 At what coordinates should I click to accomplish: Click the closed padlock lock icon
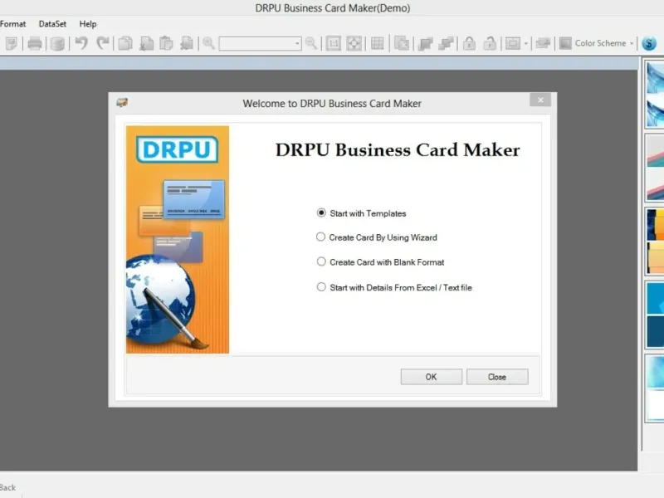coord(469,43)
